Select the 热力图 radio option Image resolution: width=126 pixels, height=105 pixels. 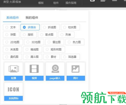[75, 42]
